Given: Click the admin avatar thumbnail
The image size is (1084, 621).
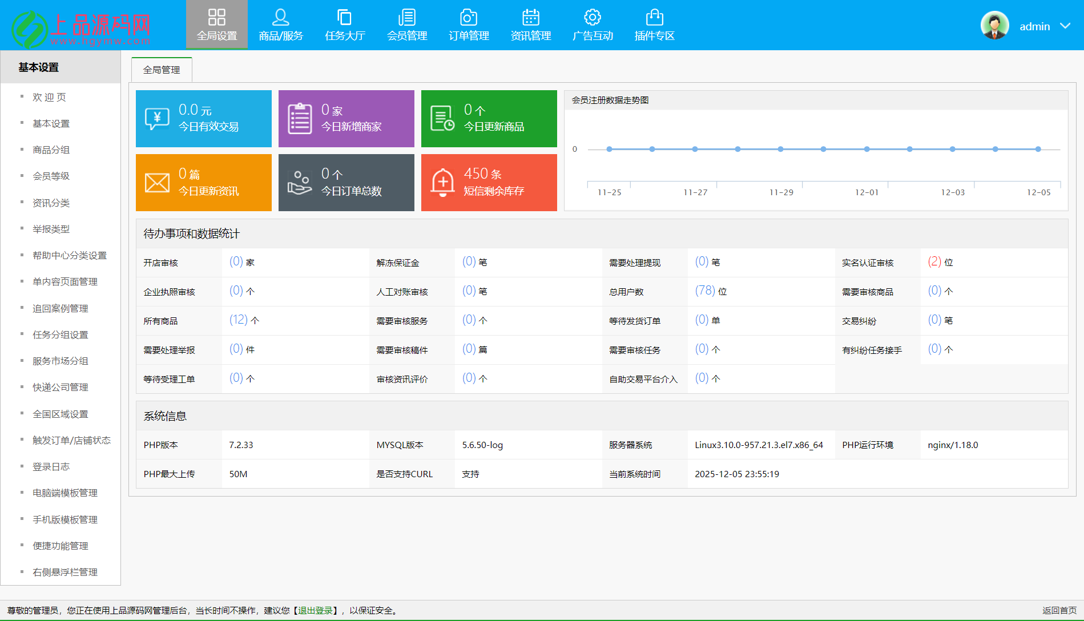Looking at the screenshot, I should 994,25.
